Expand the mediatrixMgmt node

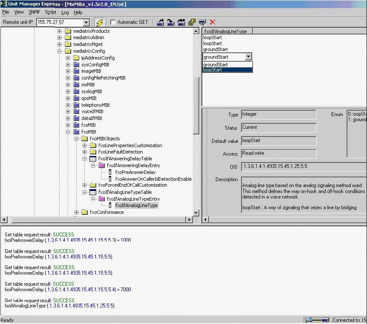(60, 44)
